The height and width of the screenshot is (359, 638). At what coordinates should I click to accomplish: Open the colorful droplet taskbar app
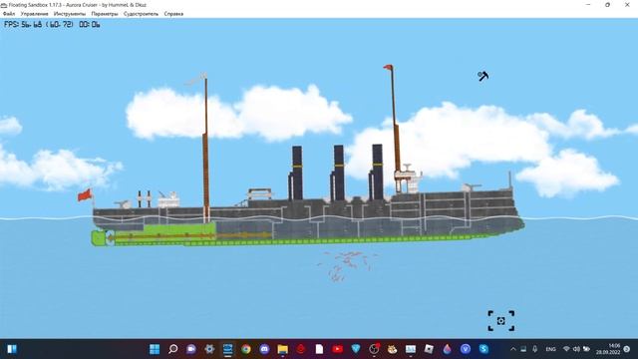[448, 349]
